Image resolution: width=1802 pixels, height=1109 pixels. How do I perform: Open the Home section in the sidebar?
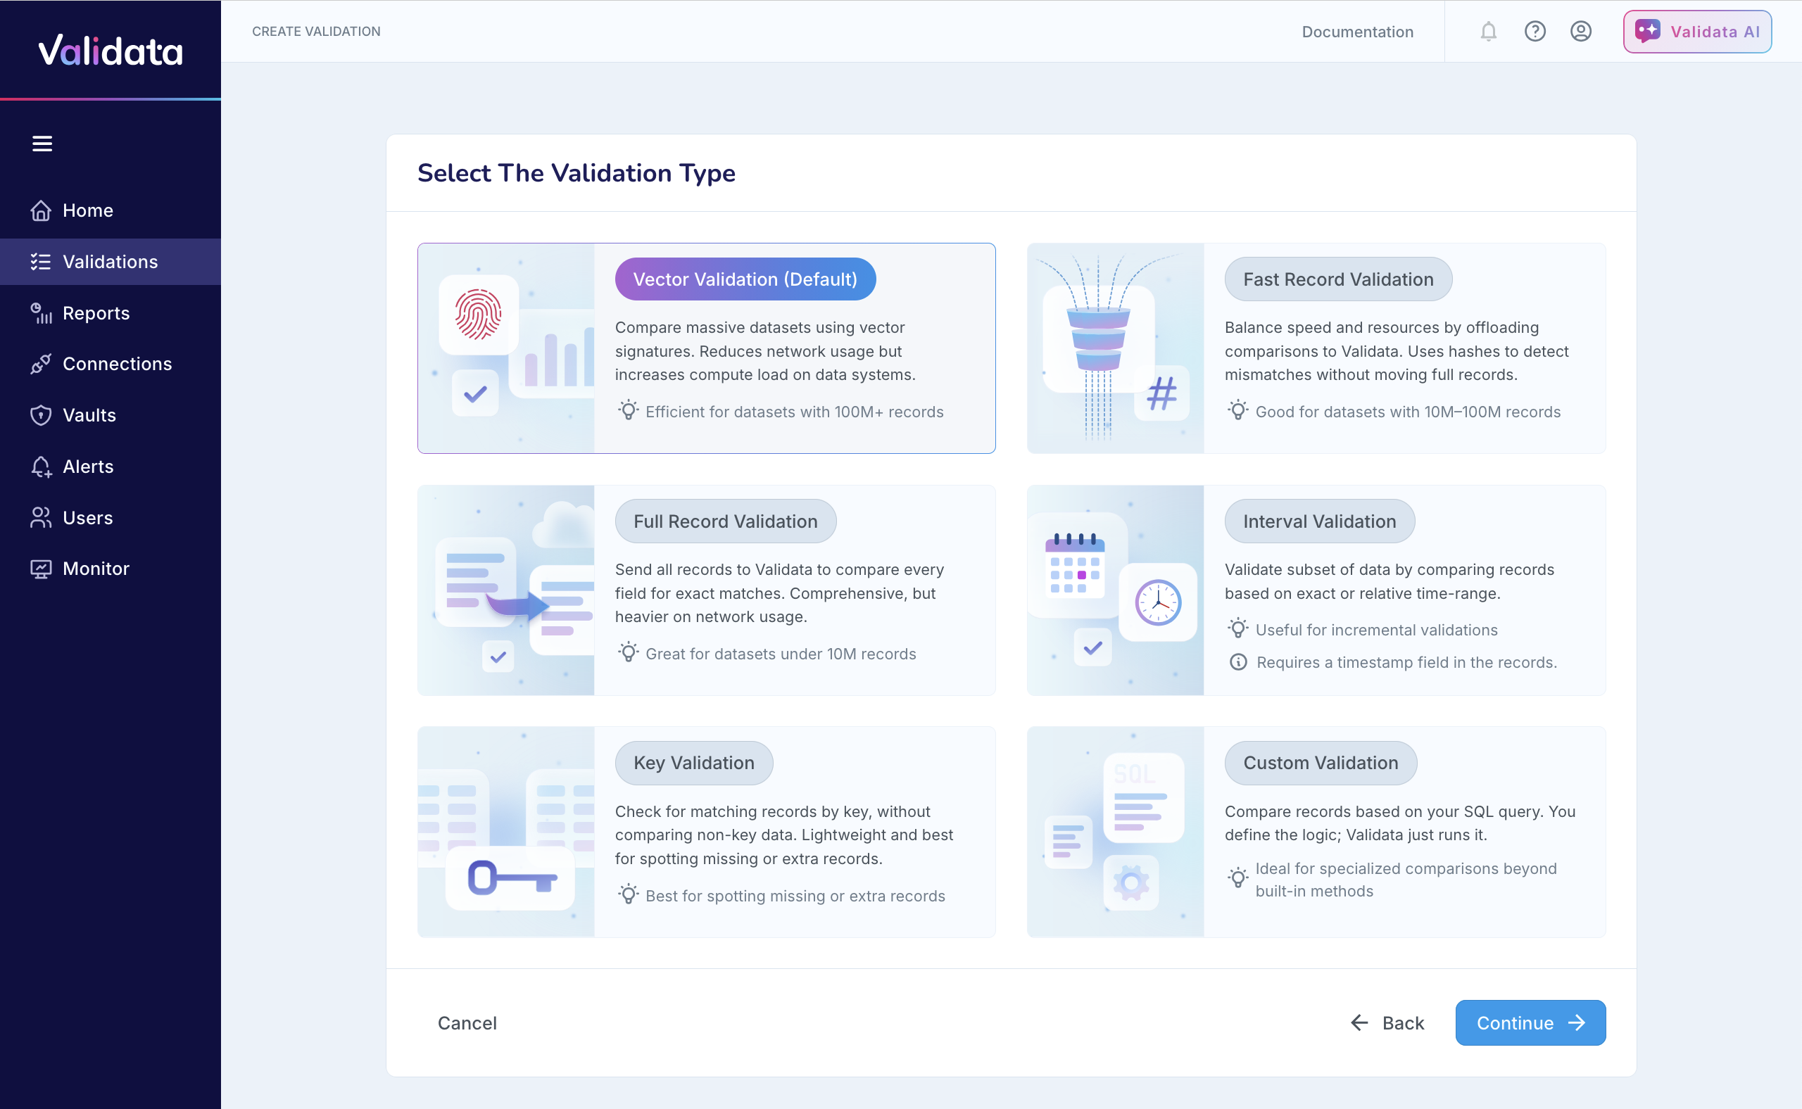coord(87,210)
